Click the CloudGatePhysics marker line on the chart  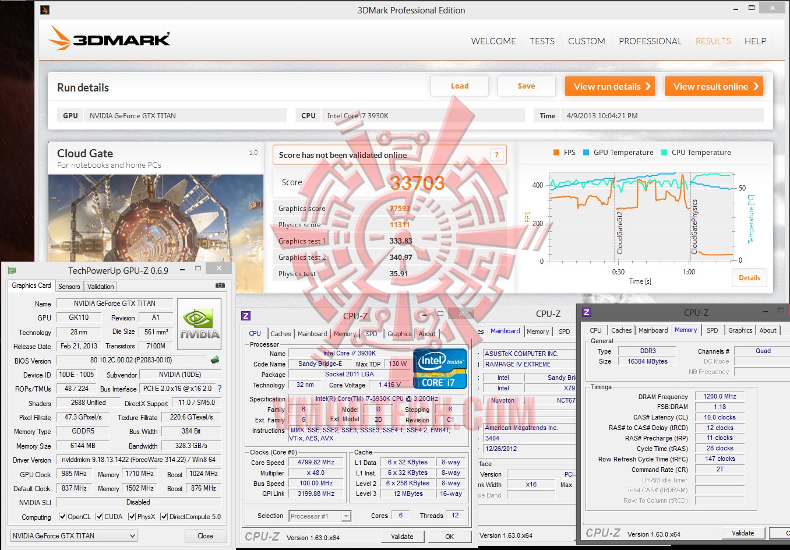click(x=690, y=217)
